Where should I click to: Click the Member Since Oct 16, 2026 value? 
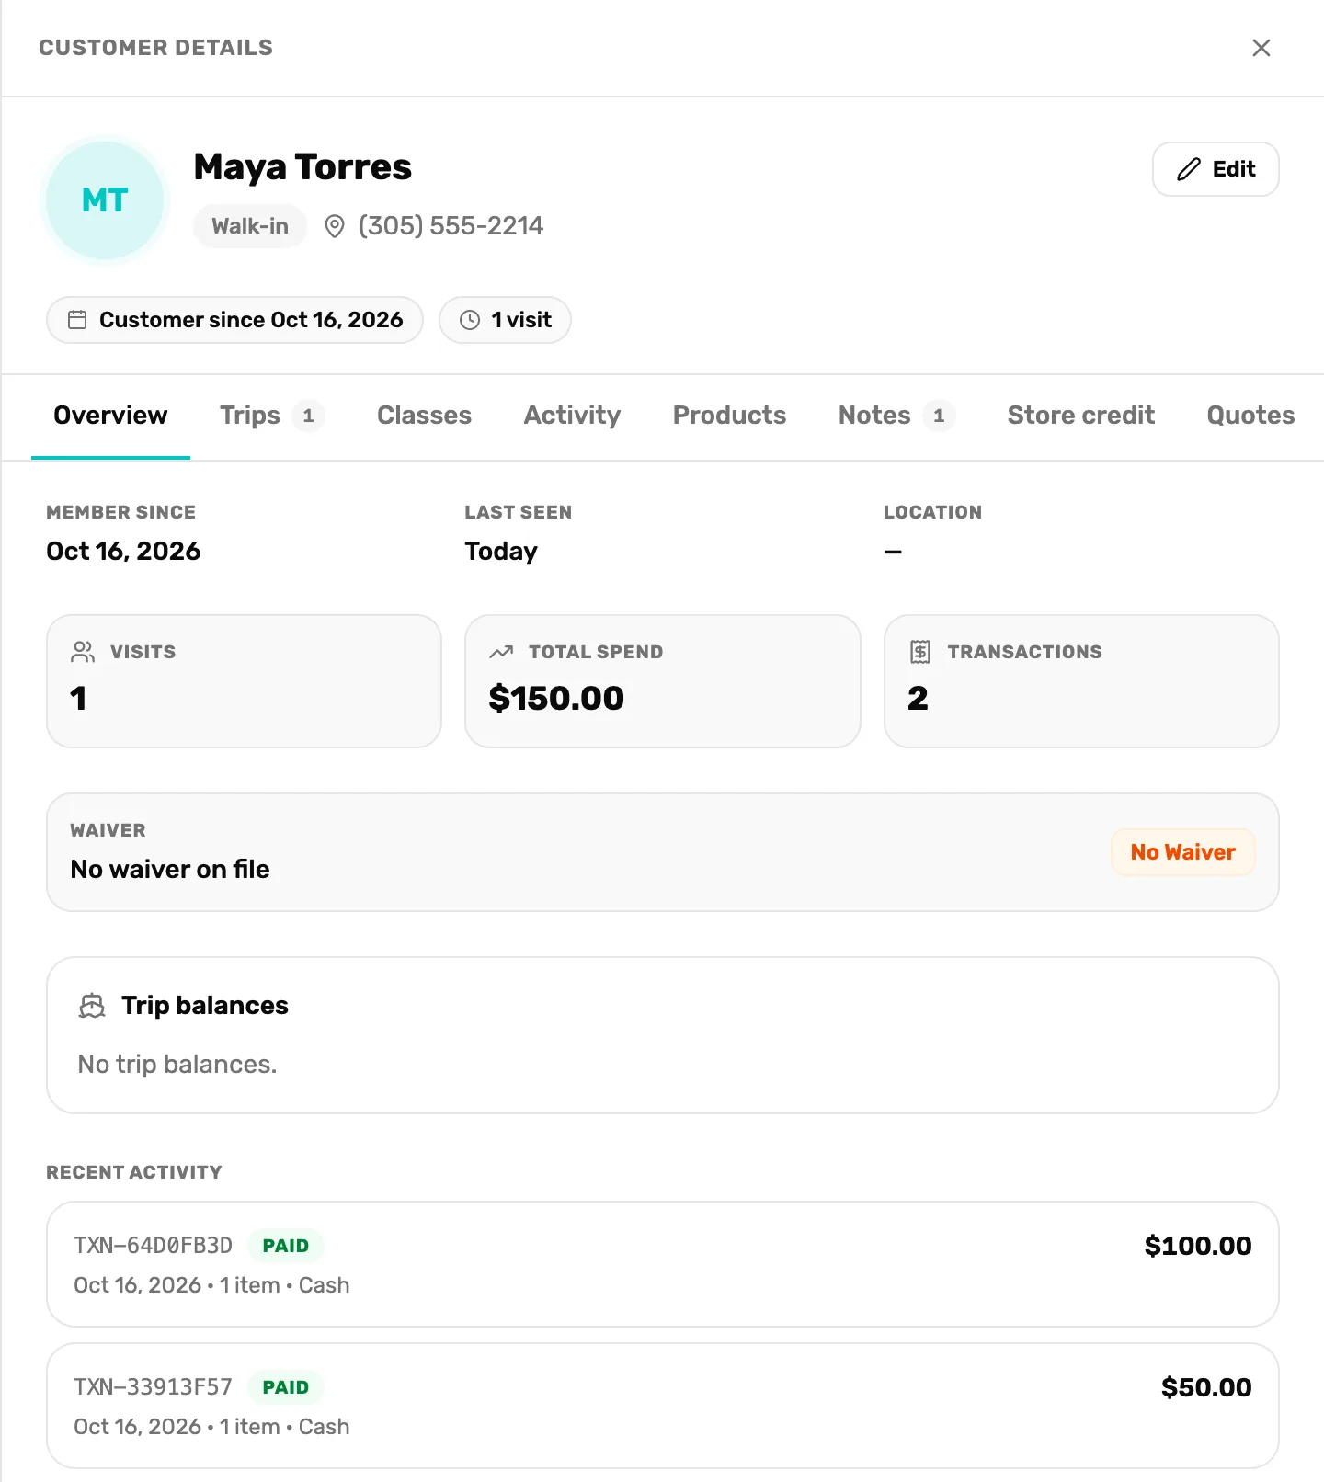click(123, 552)
